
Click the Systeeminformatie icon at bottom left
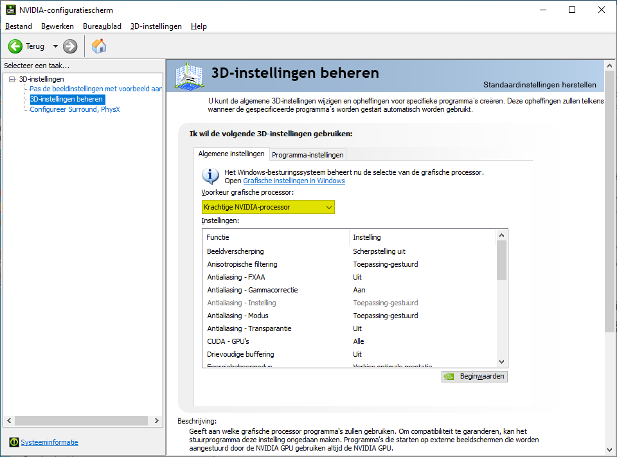(x=13, y=442)
